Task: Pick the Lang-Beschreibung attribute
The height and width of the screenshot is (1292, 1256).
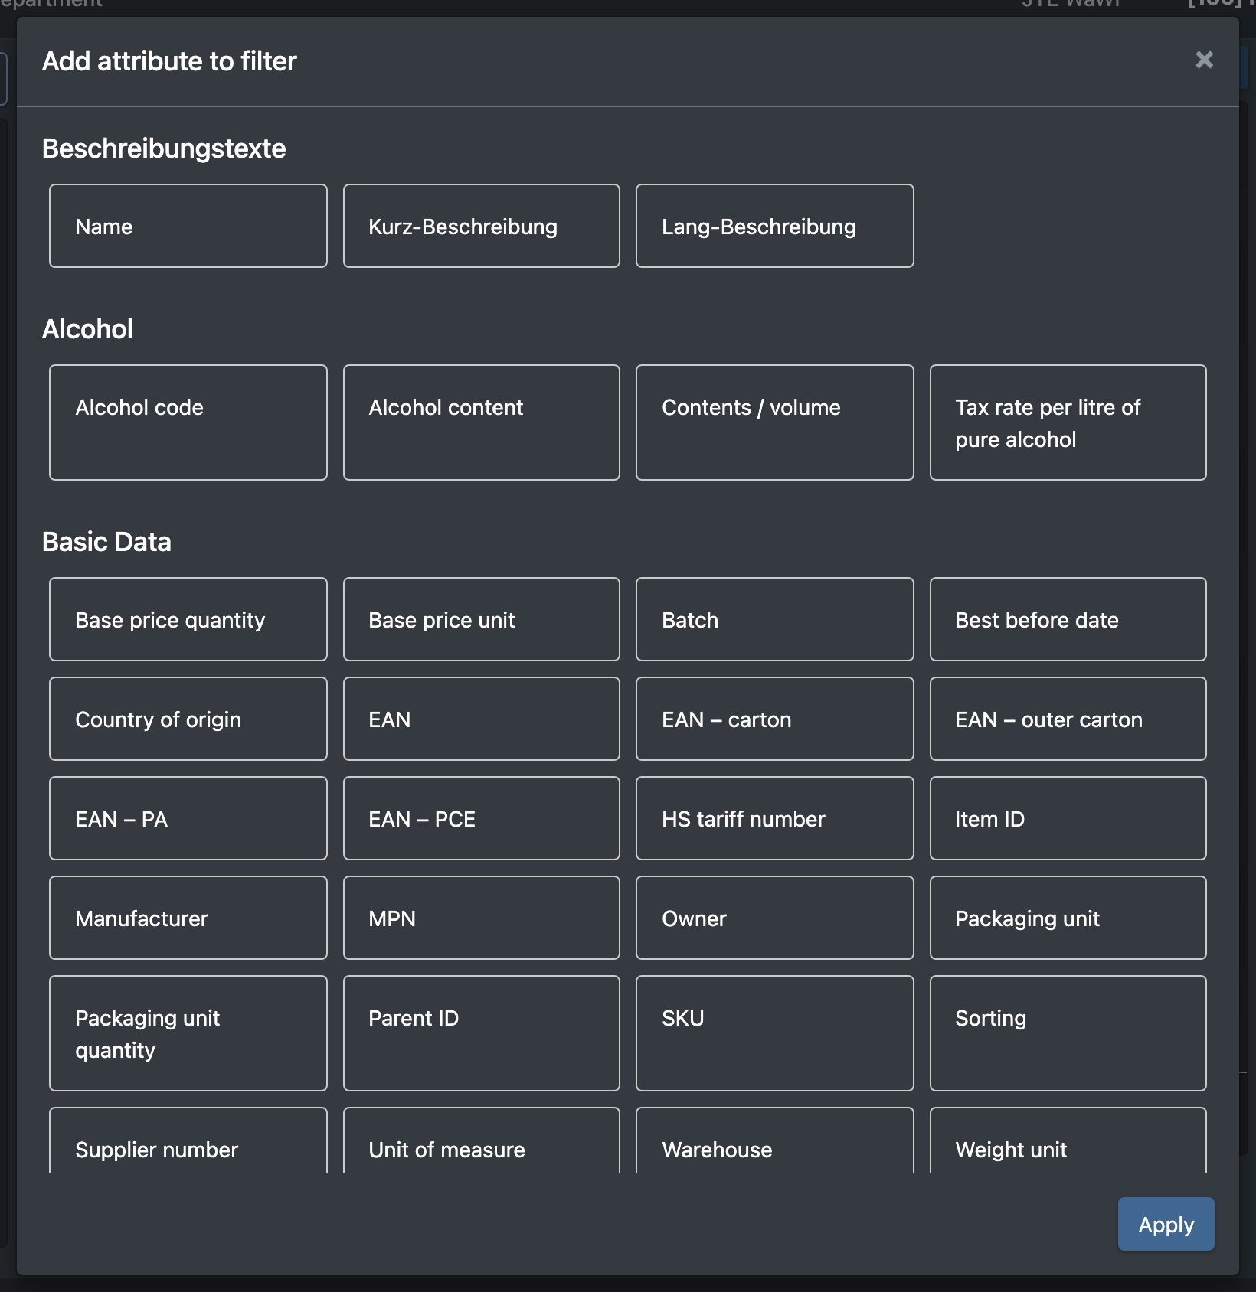Action: pyautogui.click(x=775, y=226)
